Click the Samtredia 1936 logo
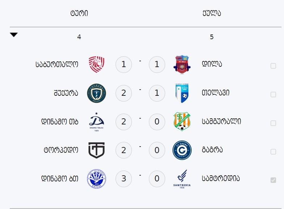Screen dimensions: 284x209 [x=182, y=179]
